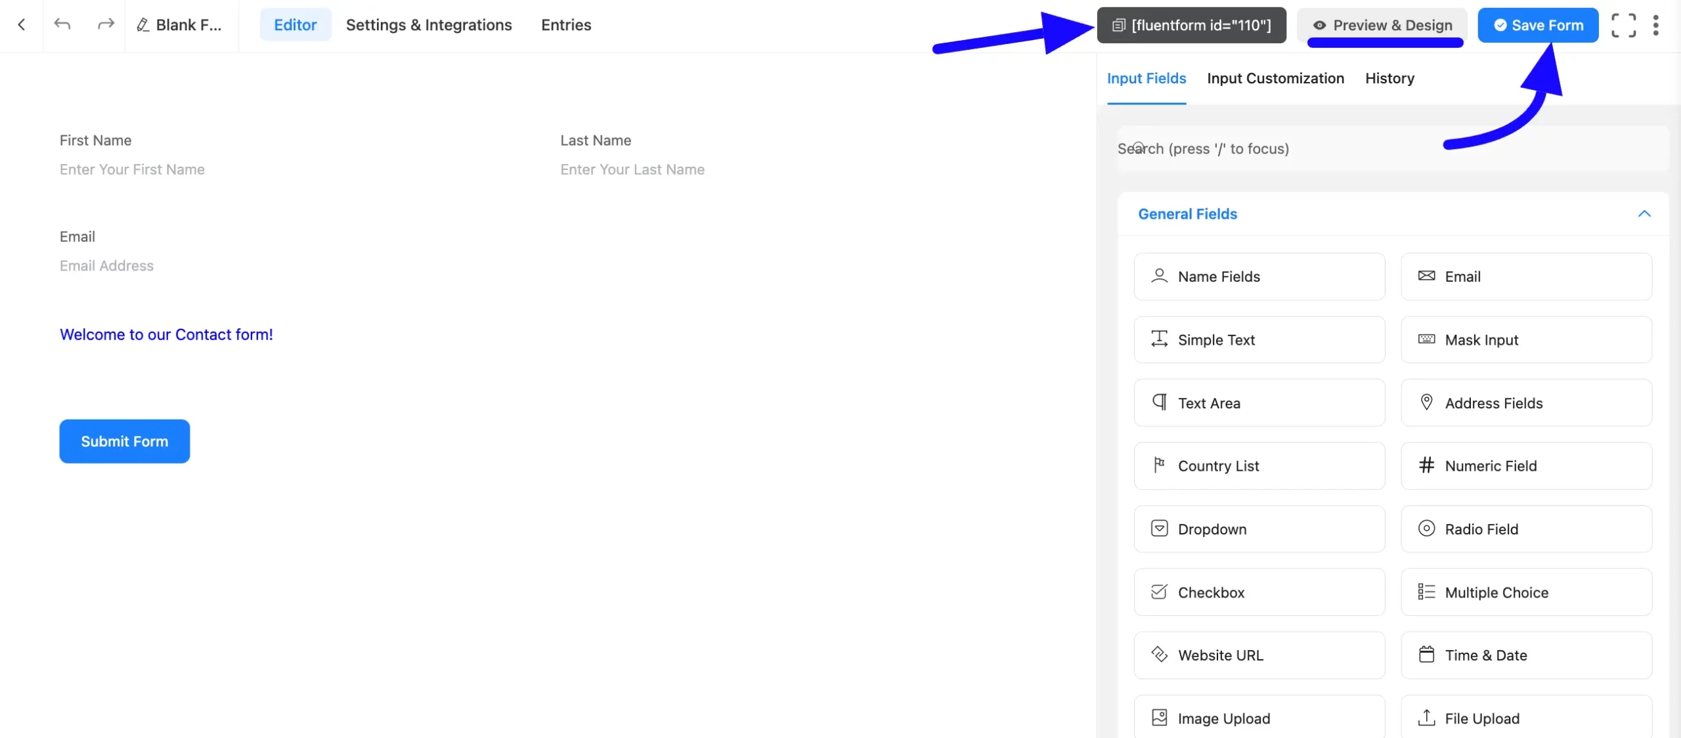Toggle fullscreen editor mode
The width and height of the screenshot is (1681, 738).
click(1623, 25)
